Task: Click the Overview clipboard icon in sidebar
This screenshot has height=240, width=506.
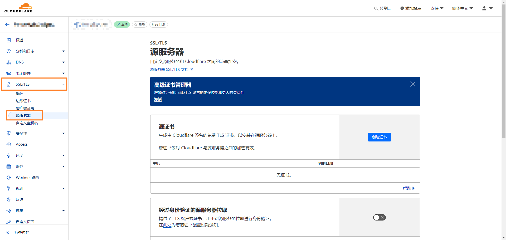Action: pyautogui.click(x=9, y=40)
